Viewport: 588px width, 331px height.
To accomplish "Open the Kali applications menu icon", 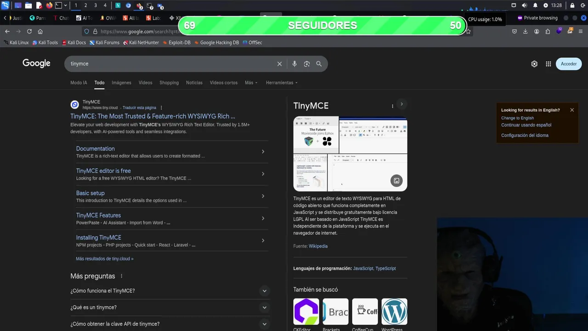I will click(5, 6).
